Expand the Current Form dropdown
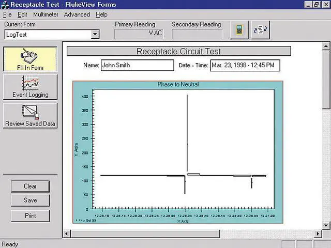The image size is (331, 248). point(95,35)
